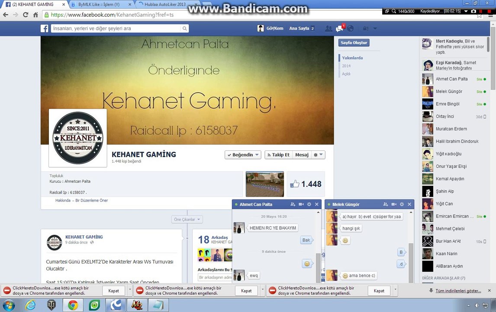Image resolution: width=496 pixels, height=312 pixels.
Task: Dismiss first blocked download with Kapat
Action: 113,291
